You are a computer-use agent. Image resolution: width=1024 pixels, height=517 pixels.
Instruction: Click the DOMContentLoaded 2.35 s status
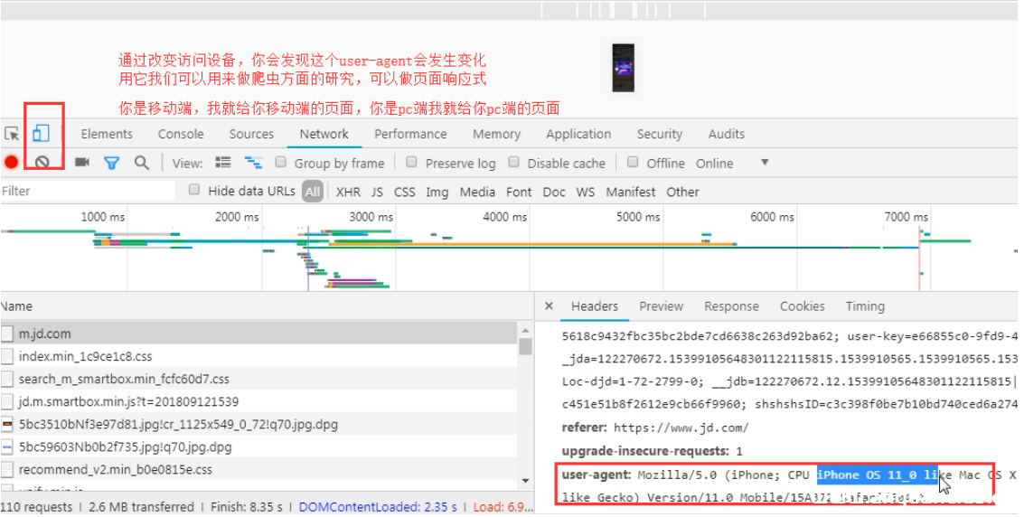(378, 507)
